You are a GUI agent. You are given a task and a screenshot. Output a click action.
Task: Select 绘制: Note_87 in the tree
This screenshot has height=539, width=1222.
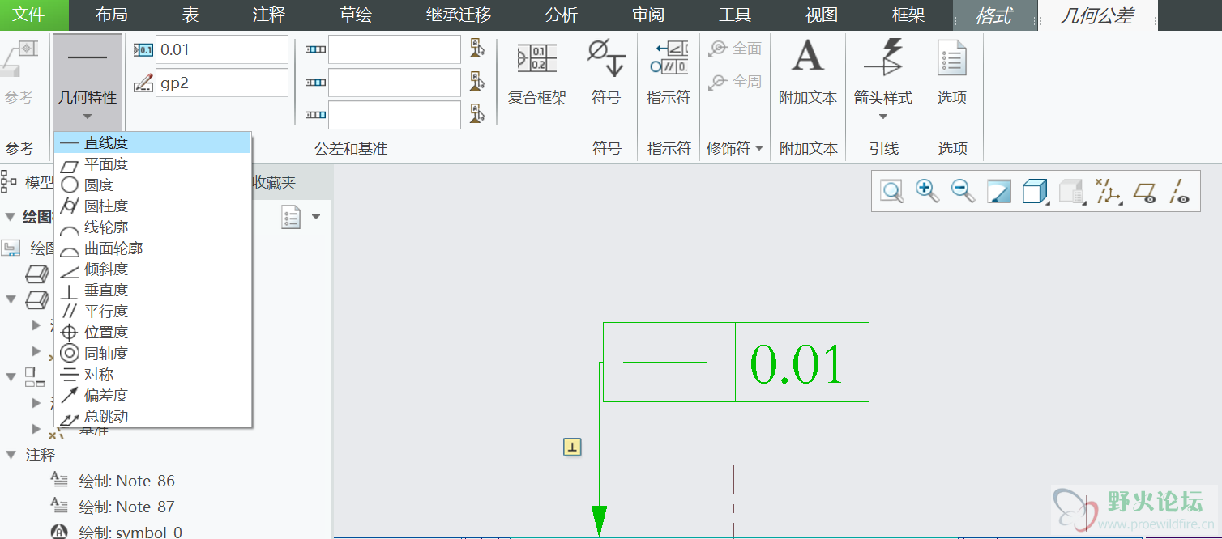pos(126,507)
